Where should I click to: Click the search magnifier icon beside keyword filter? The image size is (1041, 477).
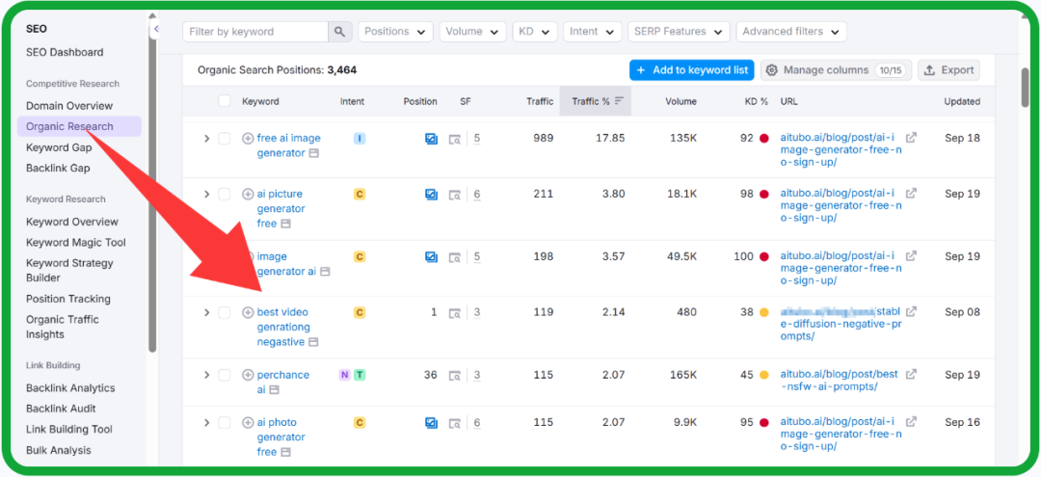[x=339, y=32]
